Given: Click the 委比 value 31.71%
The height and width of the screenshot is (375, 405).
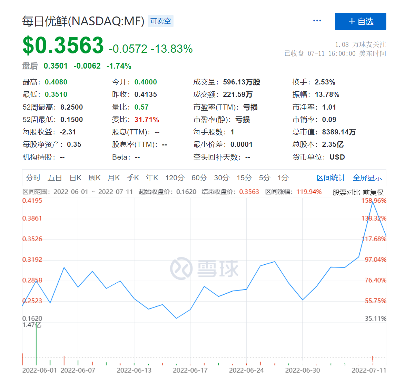Looking at the screenshot, I should pos(147,120).
